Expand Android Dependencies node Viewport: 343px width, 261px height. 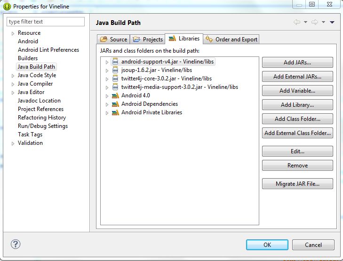(x=107, y=104)
